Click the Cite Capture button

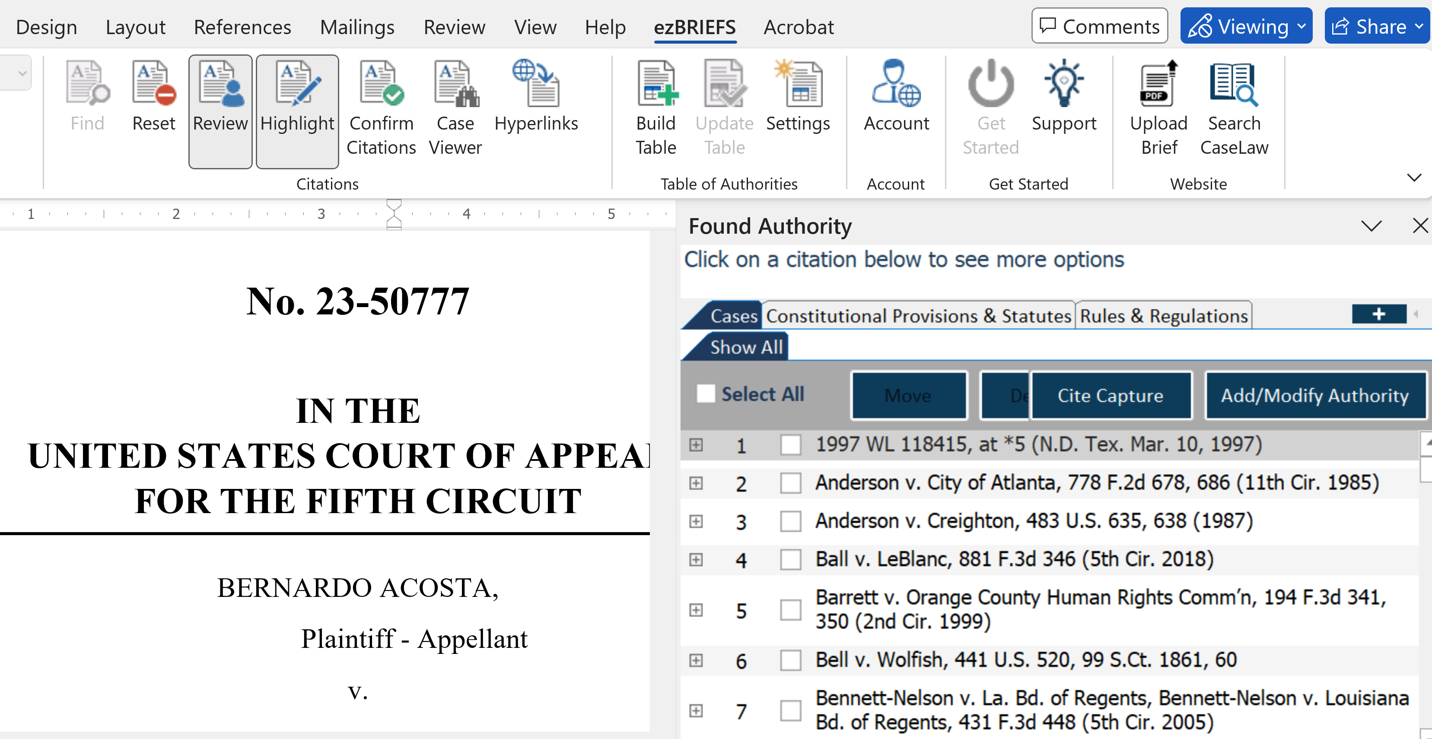point(1110,395)
